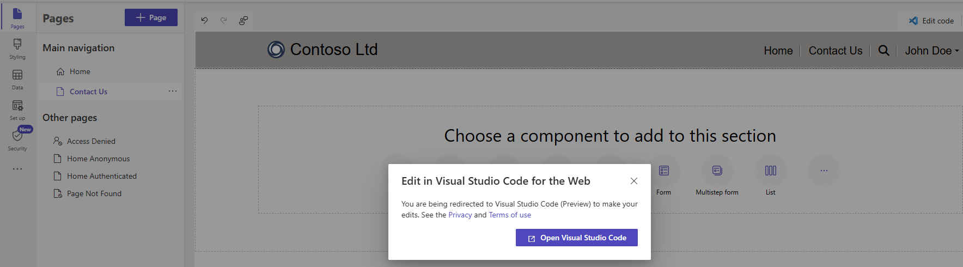The width and height of the screenshot is (963, 267).
Task: Click the redo arrow in toolbar
Action: tap(223, 21)
